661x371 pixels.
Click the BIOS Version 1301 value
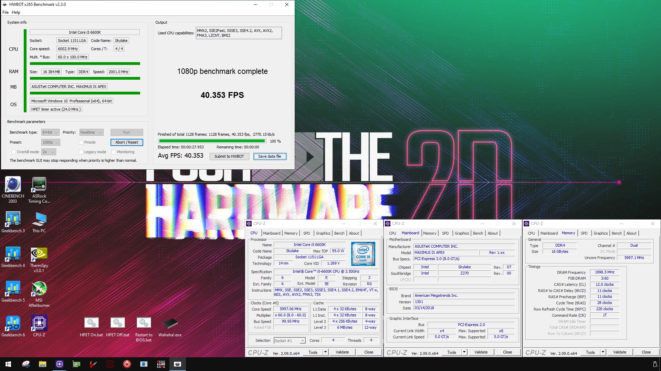(464, 302)
